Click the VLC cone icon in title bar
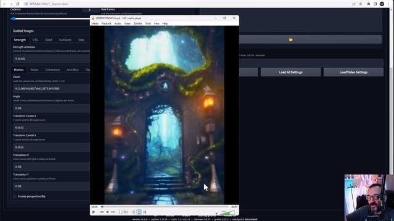The image size is (394, 221). coord(93,18)
